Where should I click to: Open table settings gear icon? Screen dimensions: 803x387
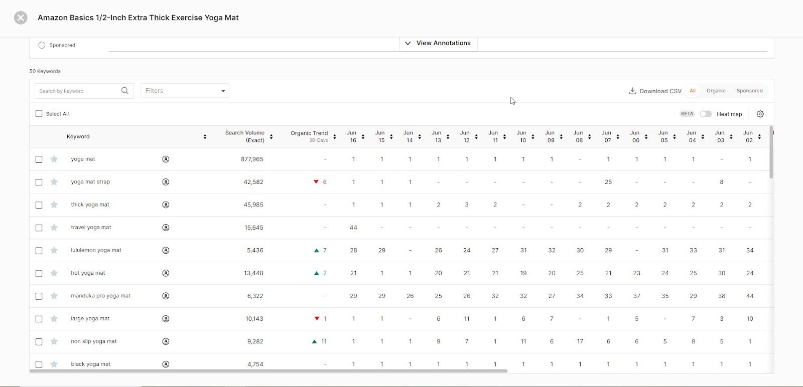pos(760,114)
